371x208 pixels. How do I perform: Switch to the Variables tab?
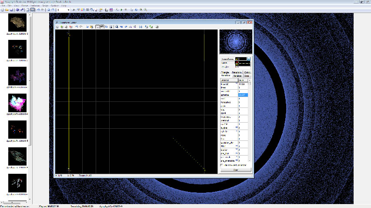pos(237,76)
